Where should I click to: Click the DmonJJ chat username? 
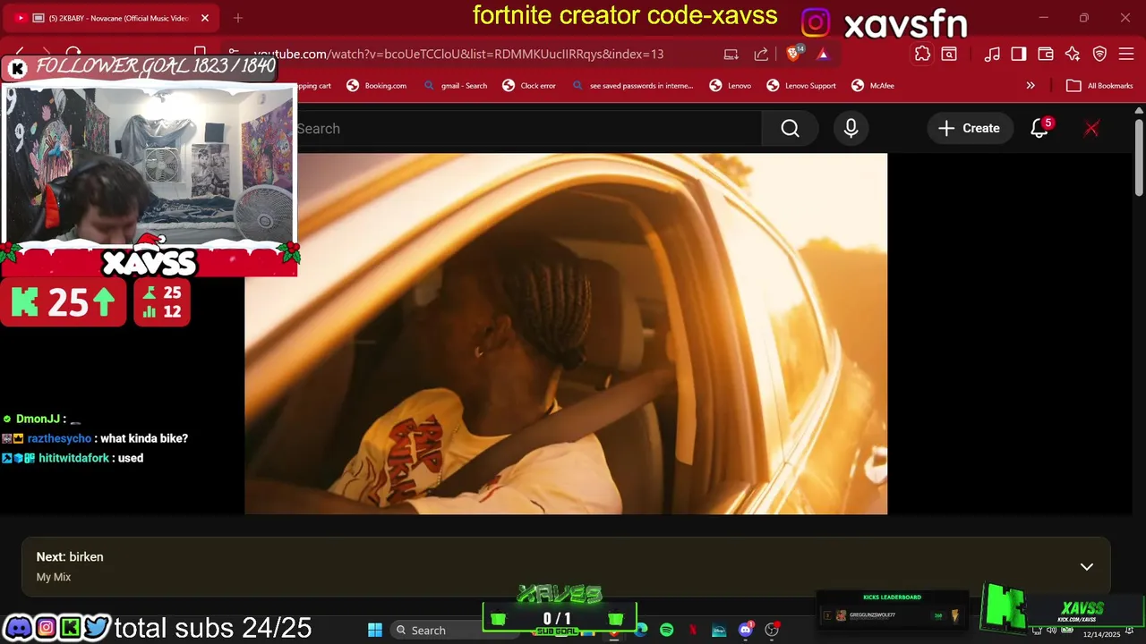coord(38,419)
